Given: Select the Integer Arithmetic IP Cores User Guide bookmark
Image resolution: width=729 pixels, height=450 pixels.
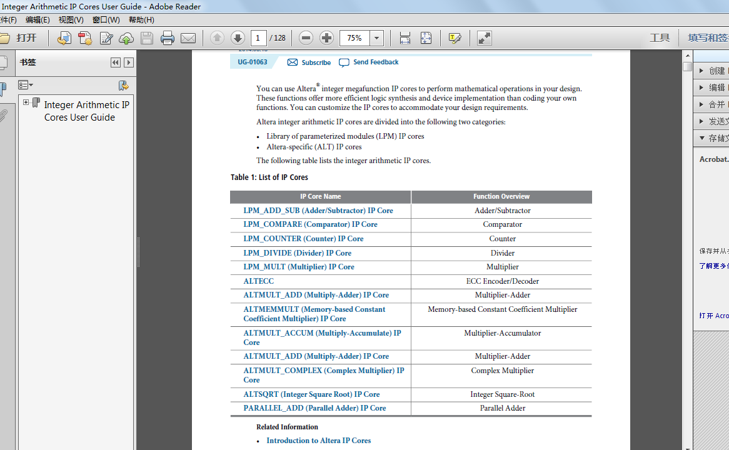Looking at the screenshot, I should [86, 111].
